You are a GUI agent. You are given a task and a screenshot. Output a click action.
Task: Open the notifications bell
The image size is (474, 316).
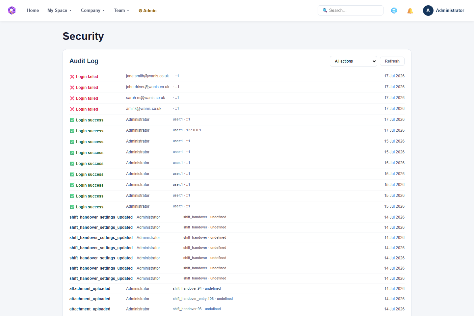410,11
